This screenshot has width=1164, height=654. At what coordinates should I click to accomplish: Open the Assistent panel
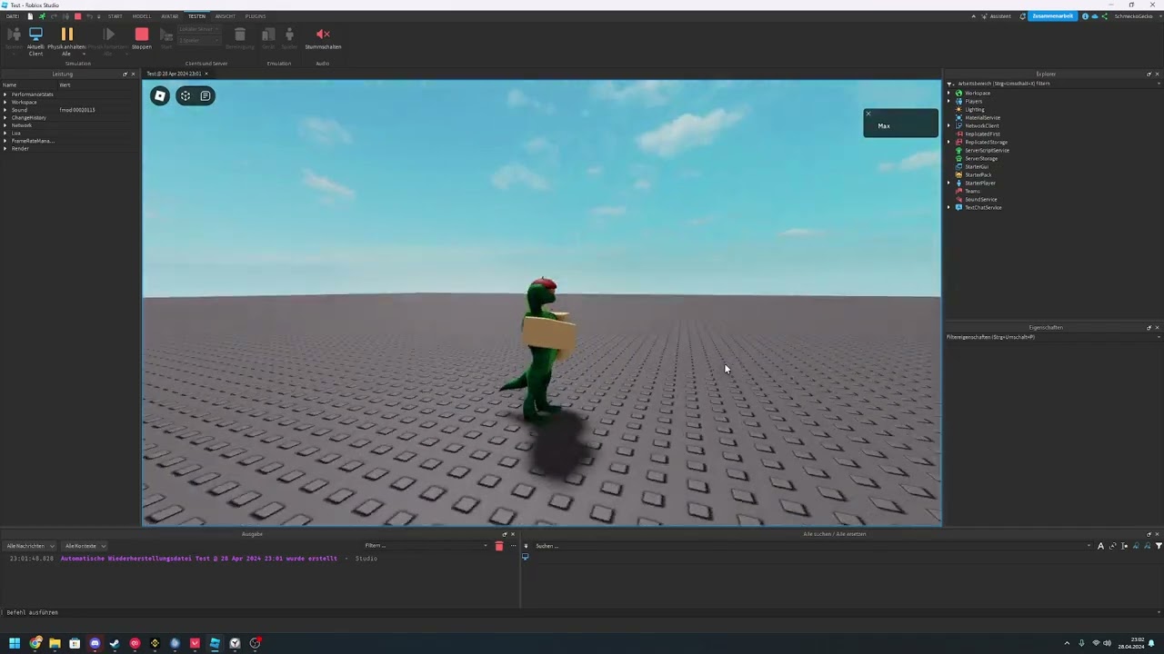(x=996, y=16)
